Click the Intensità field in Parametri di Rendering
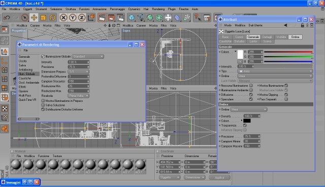The width and height of the screenshot is (325, 187). point(78,62)
